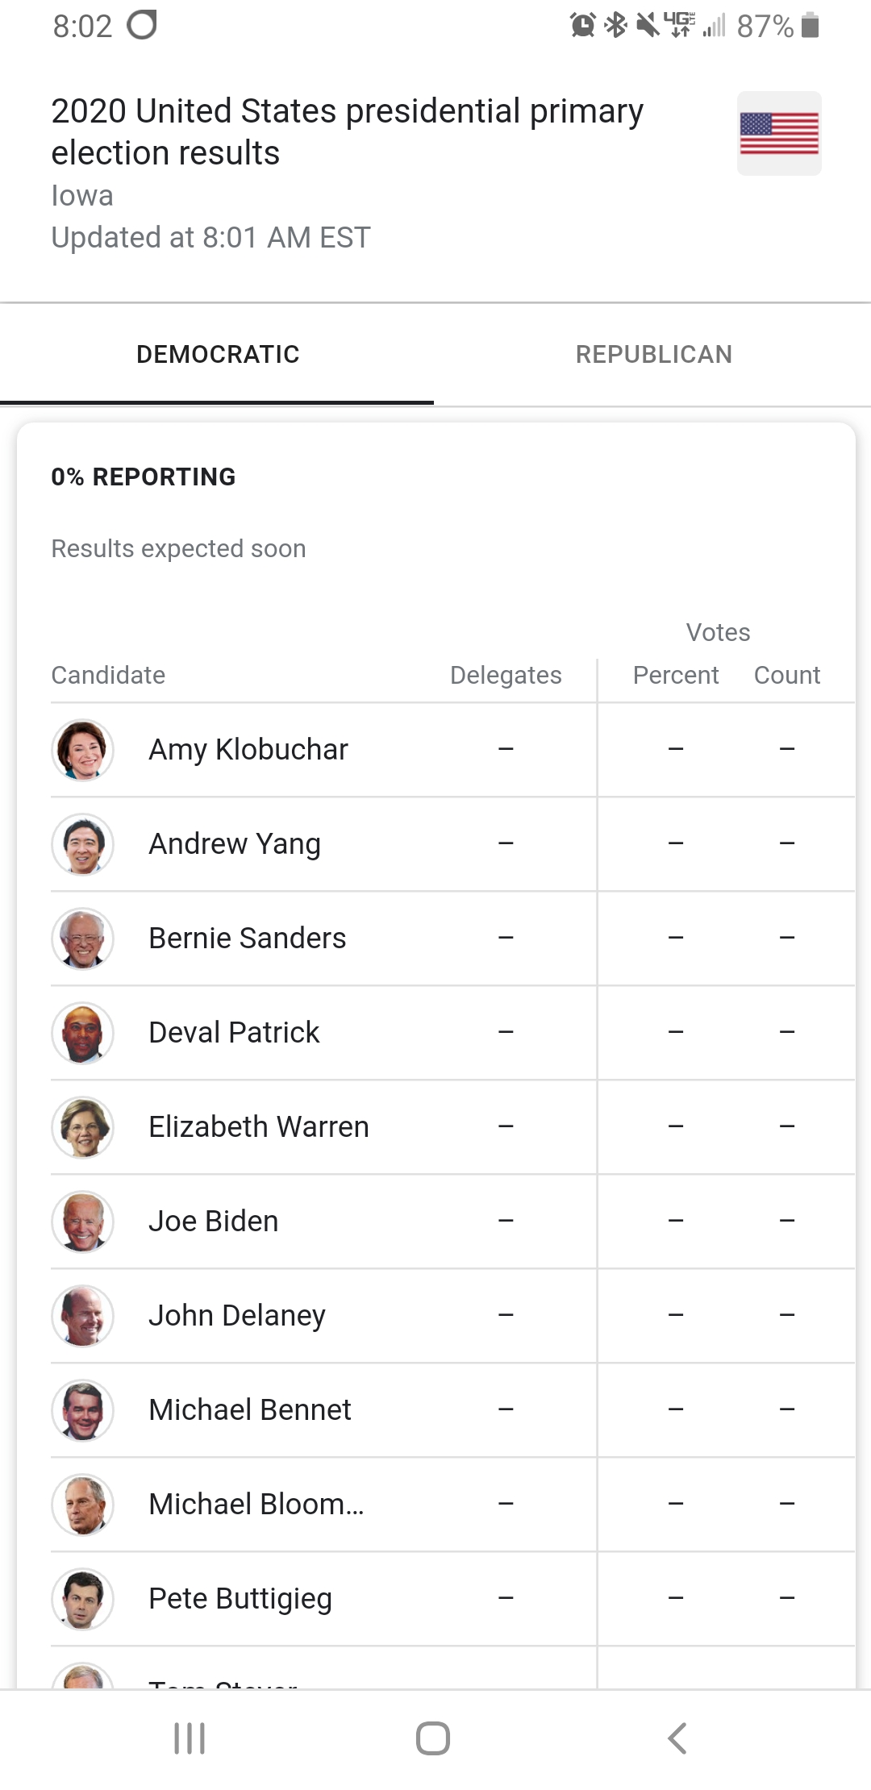Open the Michael Bloom... candidate name
This screenshot has width=871, height=1790.
(x=256, y=1504)
